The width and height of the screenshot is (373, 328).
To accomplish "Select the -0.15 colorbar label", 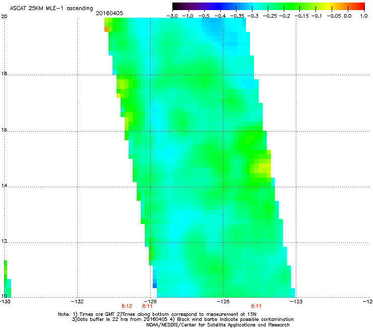I will point(302,16).
